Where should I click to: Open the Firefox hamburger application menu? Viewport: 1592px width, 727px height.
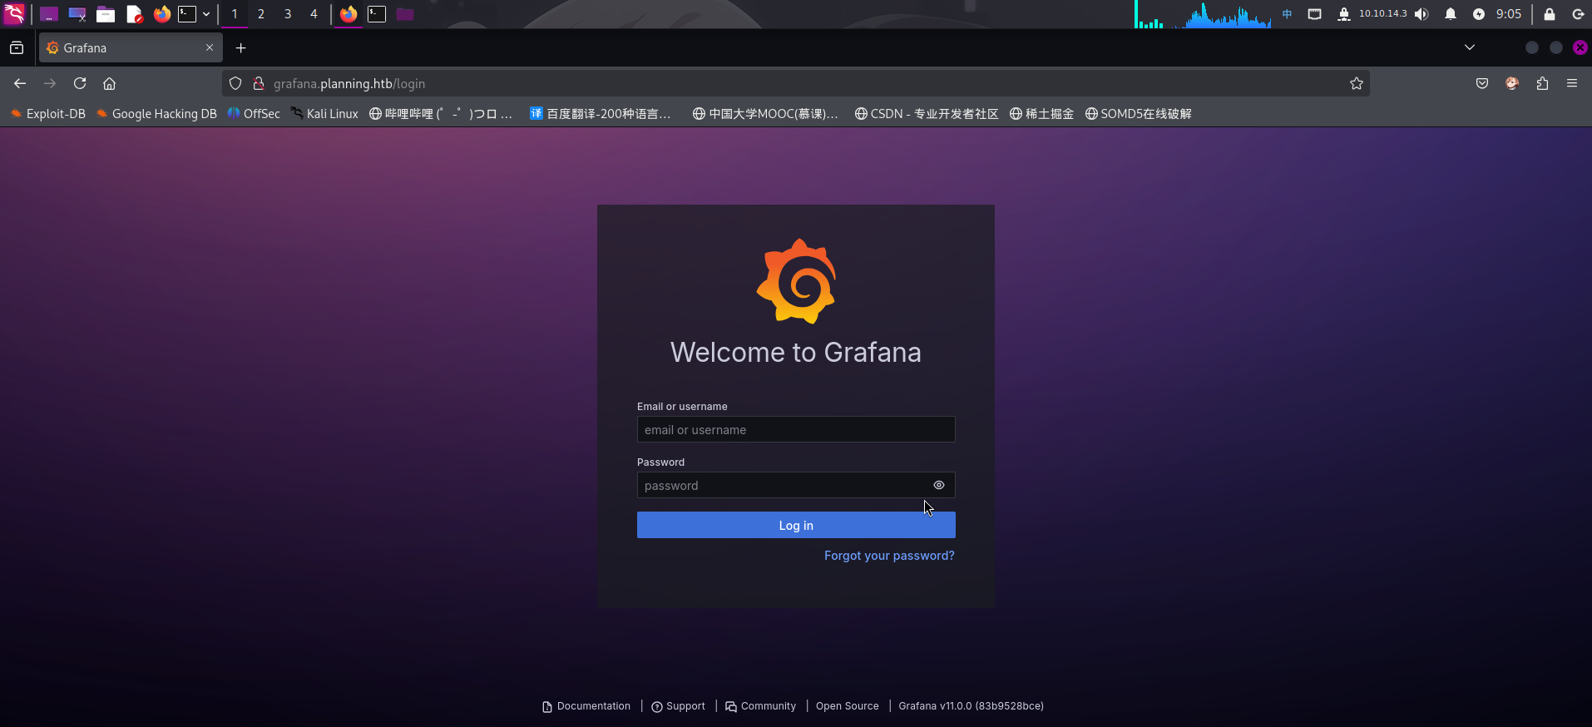pyautogui.click(x=1572, y=83)
